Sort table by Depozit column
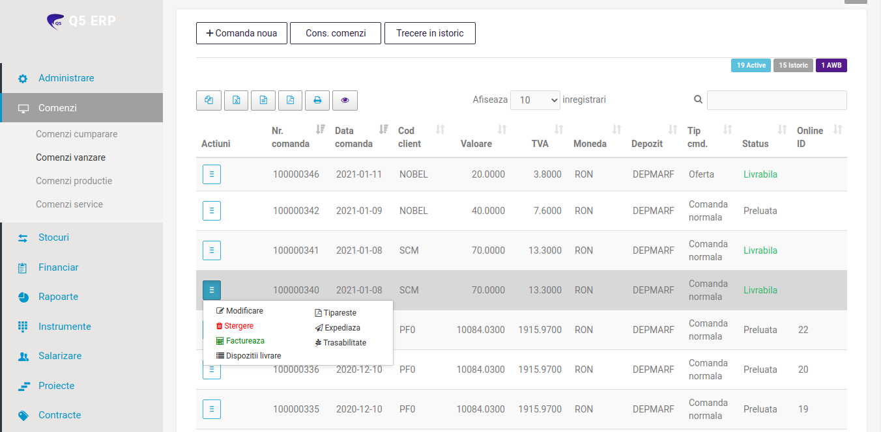This screenshot has height=432, width=881. pos(654,137)
